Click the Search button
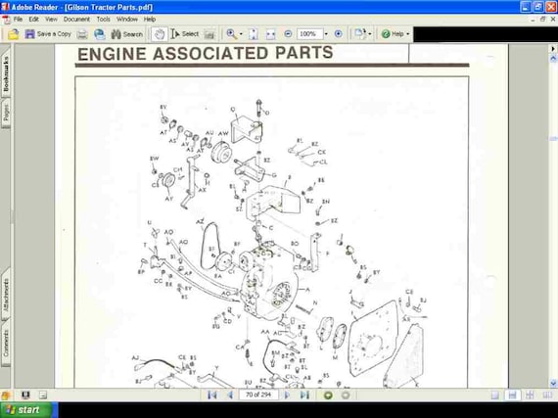This screenshot has height=418, width=558. (127, 34)
